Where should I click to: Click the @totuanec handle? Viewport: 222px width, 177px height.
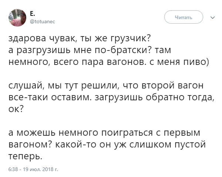pyautogui.click(x=42, y=21)
